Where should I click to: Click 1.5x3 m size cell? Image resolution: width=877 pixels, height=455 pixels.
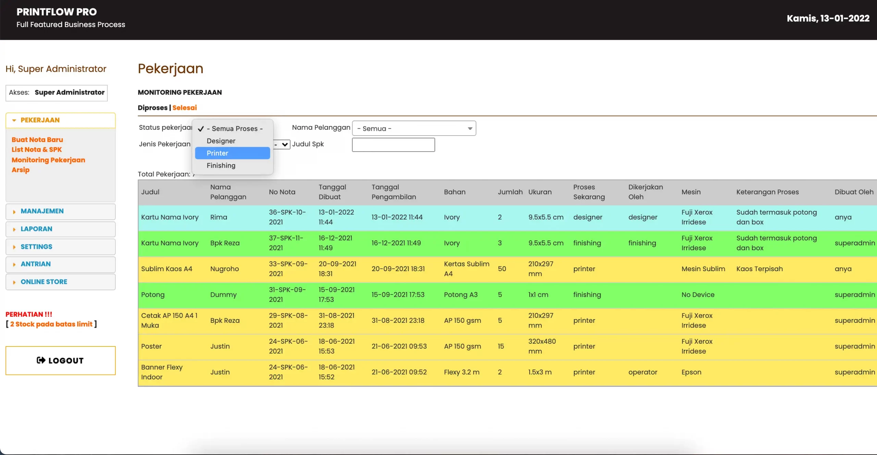coord(540,372)
